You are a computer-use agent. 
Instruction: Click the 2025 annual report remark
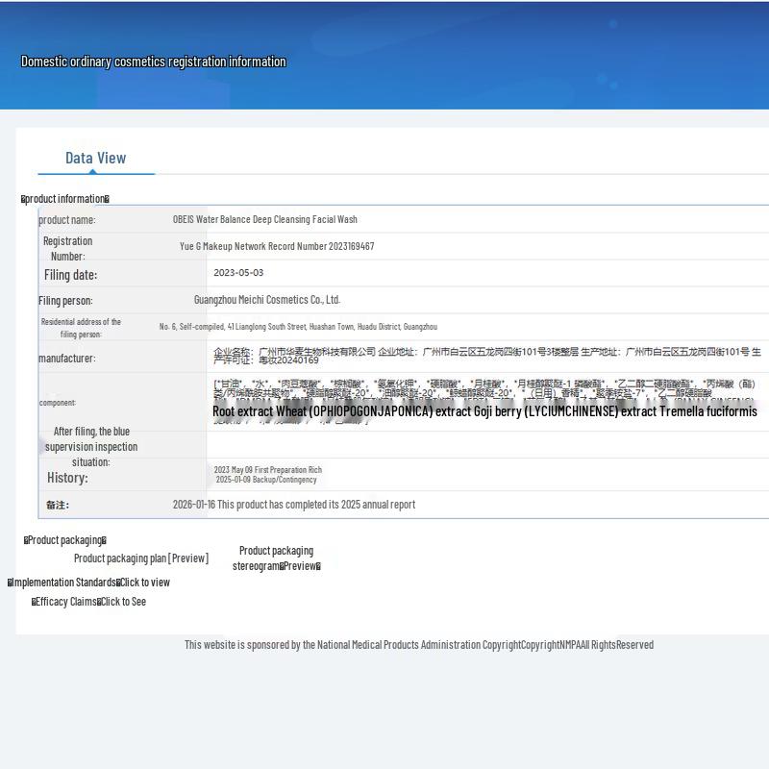(293, 505)
